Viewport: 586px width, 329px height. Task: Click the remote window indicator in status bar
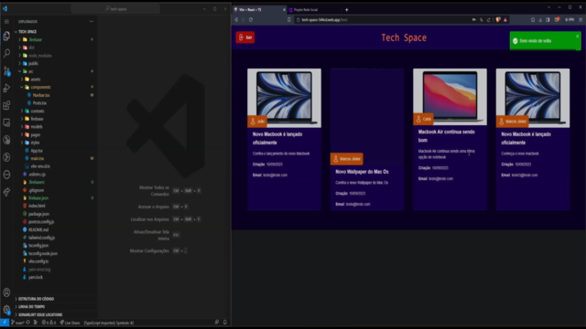pos(5,323)
